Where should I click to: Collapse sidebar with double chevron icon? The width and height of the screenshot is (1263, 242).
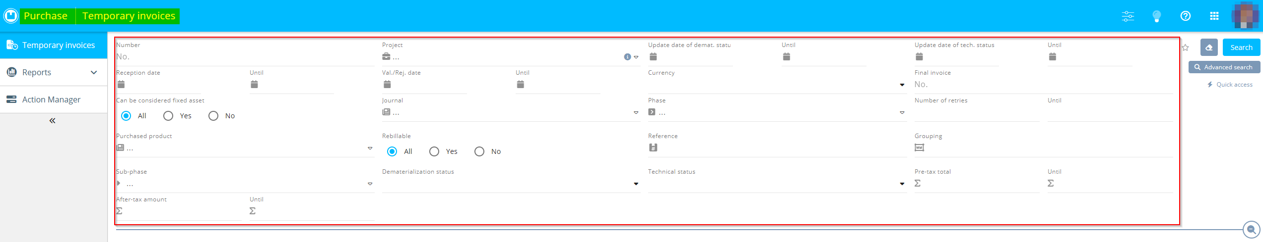tap(52, 121)
